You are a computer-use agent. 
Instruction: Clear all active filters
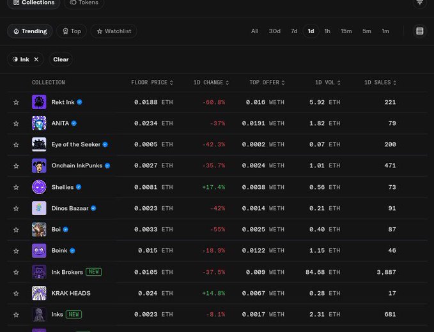click(61, 59)
